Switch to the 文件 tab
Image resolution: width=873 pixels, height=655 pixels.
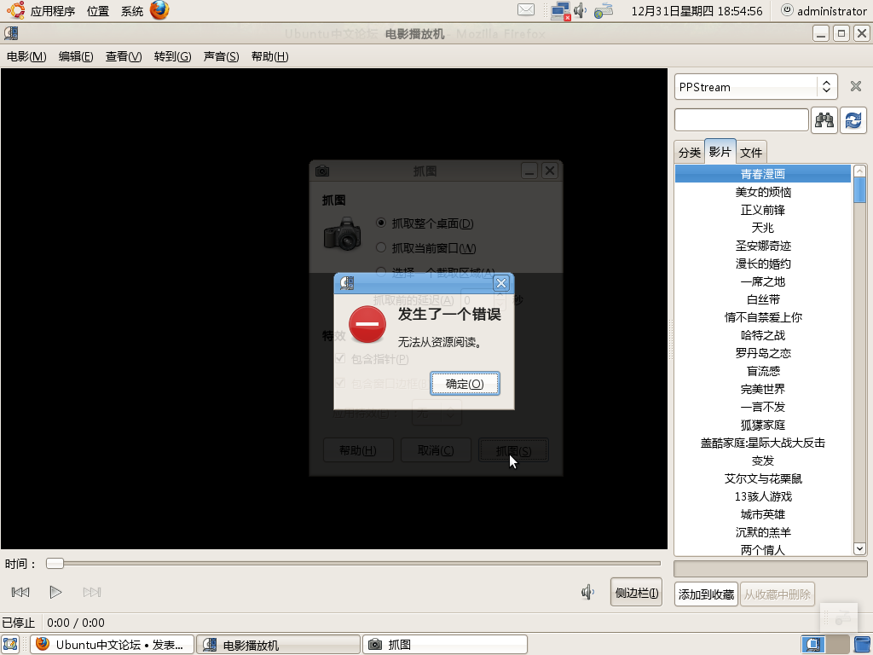click(751, 152)
